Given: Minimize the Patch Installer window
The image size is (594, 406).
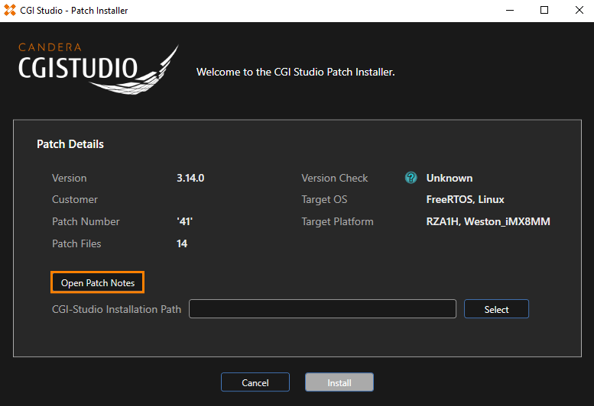Looking at the screenshot, I should click(x=510, y=10).
